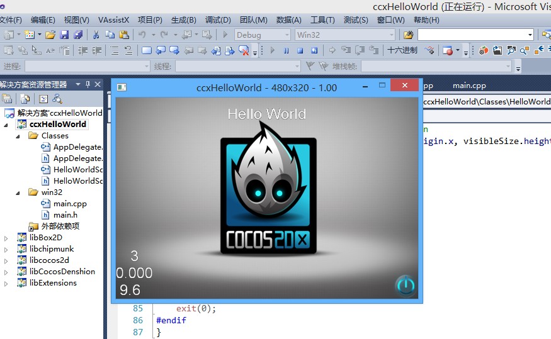Click the Increase Indent icon

click(96, 50)
